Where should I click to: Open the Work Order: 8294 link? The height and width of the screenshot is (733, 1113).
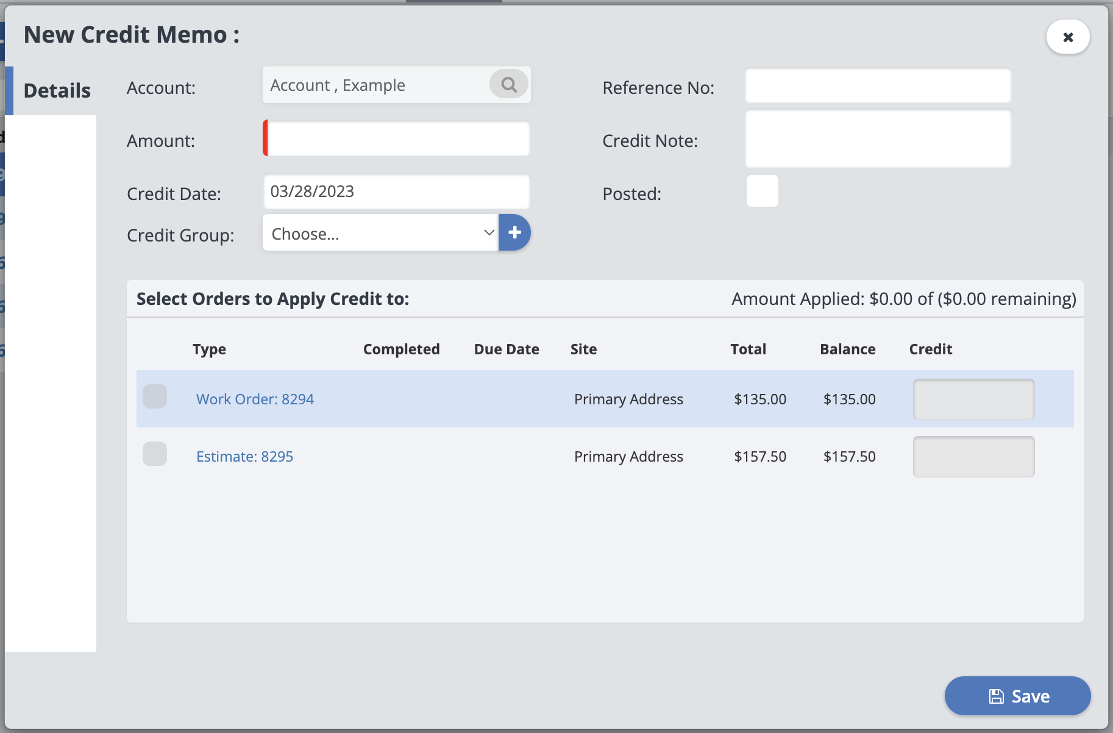coord(255,399)
